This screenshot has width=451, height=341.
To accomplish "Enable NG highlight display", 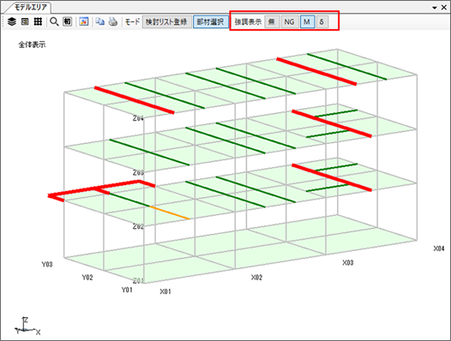I will click(289, 22).
